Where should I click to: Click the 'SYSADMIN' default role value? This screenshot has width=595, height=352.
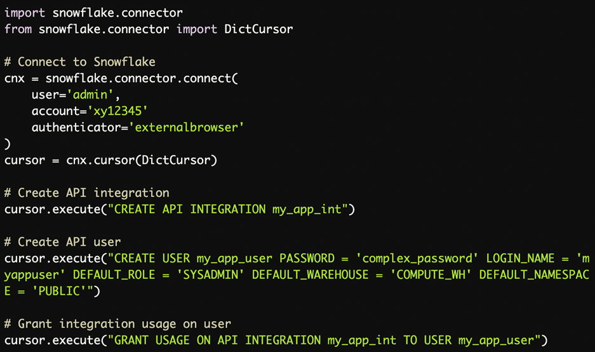pos(211,274)
